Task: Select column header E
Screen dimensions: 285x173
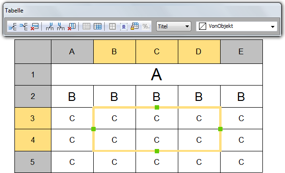Action: pos(241,51)
